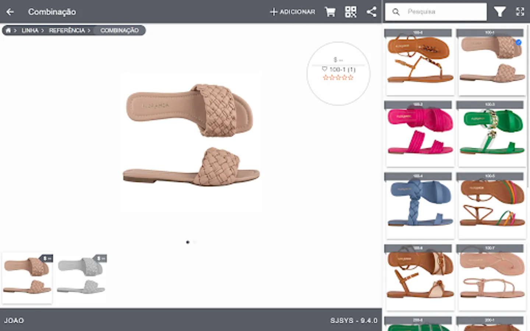Viewport: 530px width, 331px height.
Task: Click the search magnifier icon
Action: pyautogui.click(x=396, y=12)
